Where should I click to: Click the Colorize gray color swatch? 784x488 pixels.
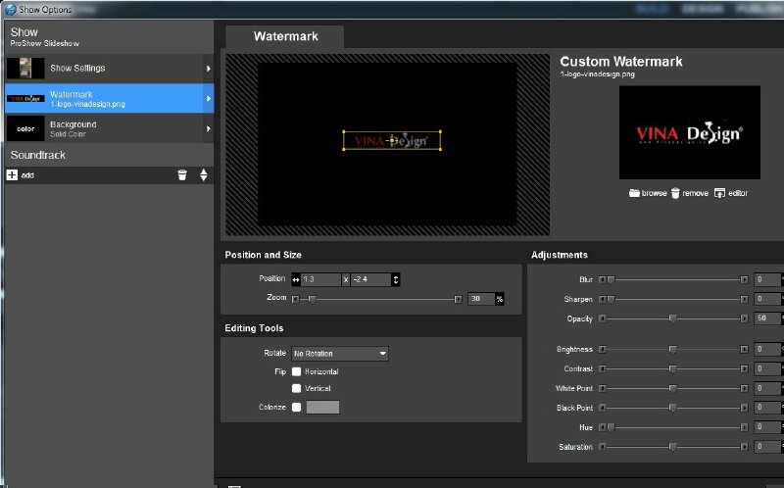click(323, 407)
